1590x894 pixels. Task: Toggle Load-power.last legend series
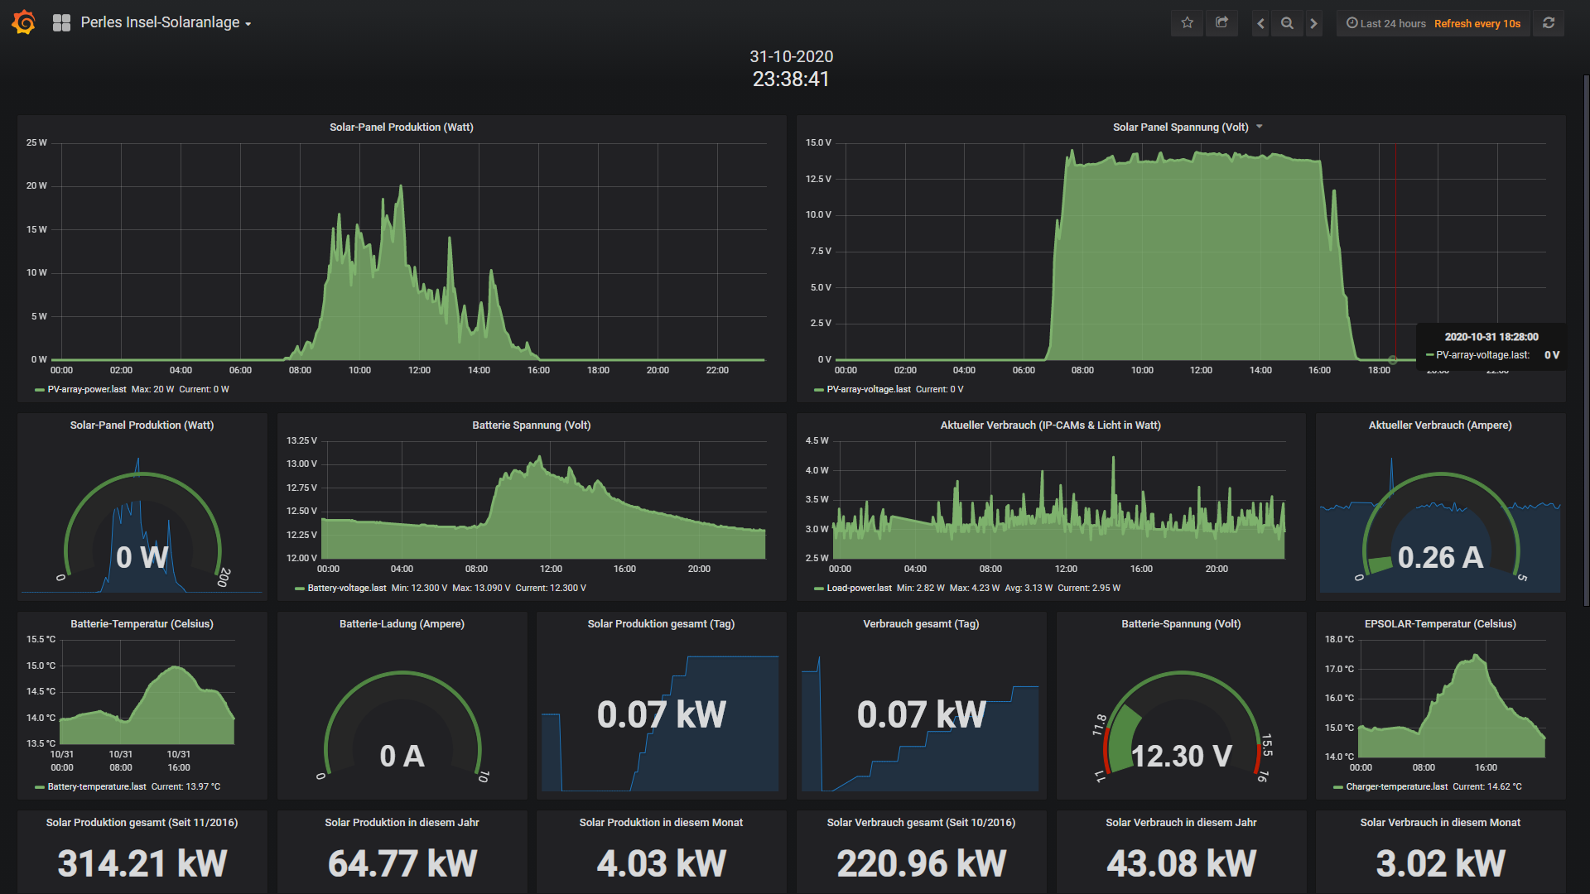[859, 588]
